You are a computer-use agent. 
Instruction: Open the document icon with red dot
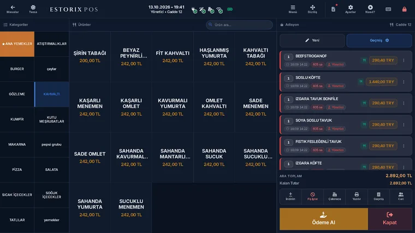click(334, 9)
